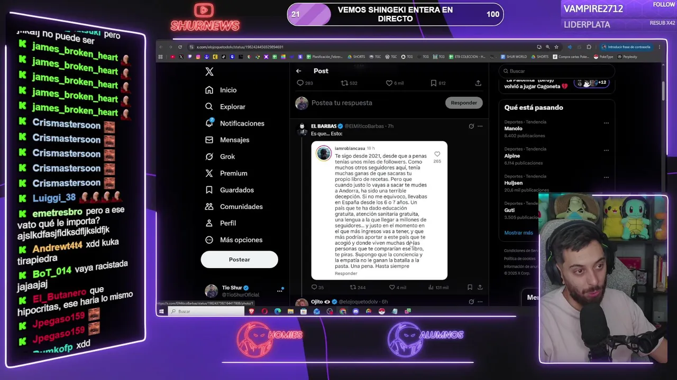
Task: Open Mensajes in X sidebar
Action: [x=227, y=140]
